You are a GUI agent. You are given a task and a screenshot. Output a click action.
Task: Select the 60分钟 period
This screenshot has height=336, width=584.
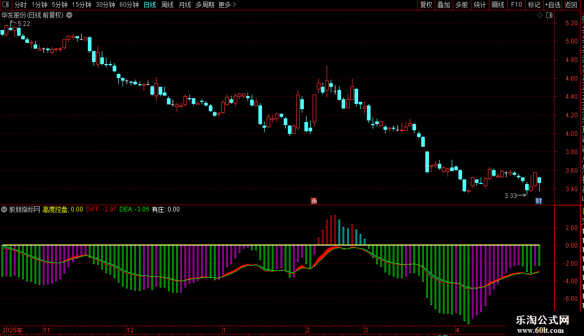[129, 5]
